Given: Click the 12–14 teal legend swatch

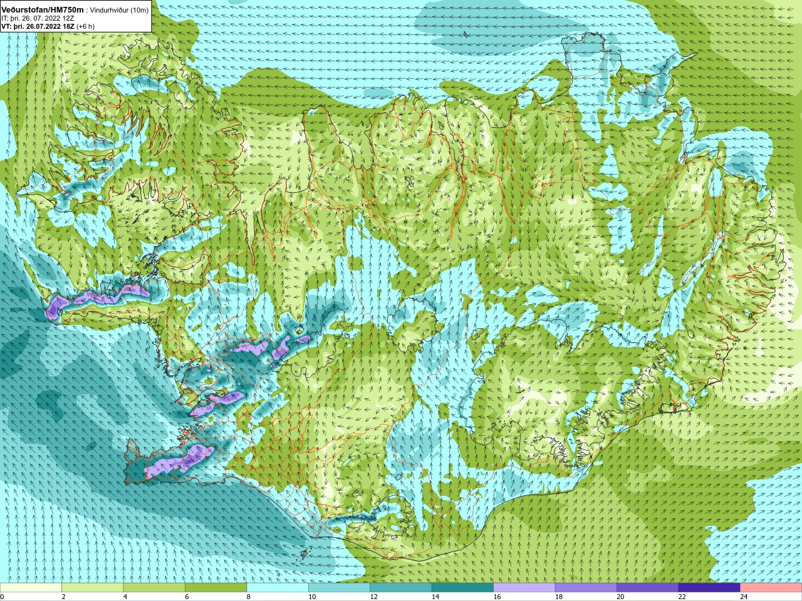Looking at the screenshot, I should pos(400,588).
